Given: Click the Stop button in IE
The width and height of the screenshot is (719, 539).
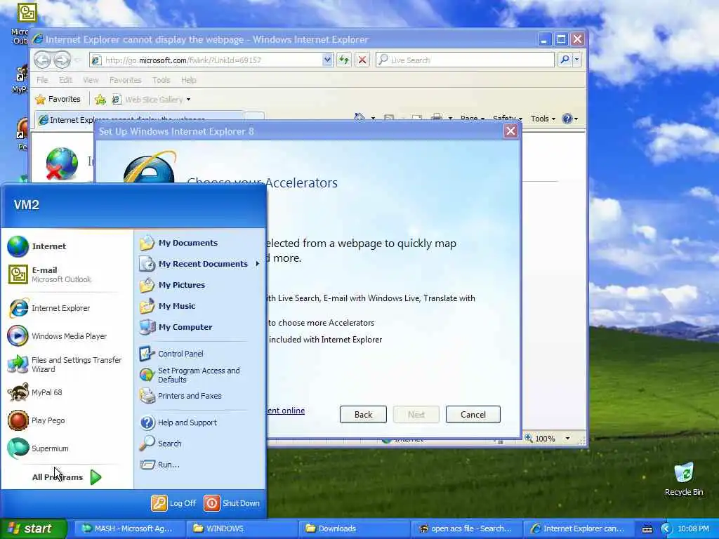Looking at the screenshot, I should tap(362, 60).
